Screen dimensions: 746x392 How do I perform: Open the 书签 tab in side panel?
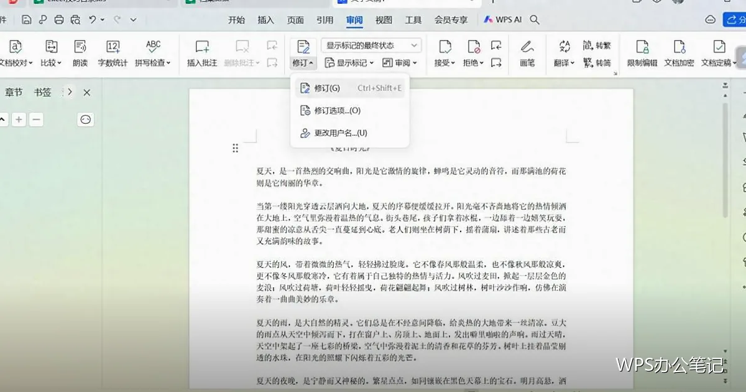point(42,92)
